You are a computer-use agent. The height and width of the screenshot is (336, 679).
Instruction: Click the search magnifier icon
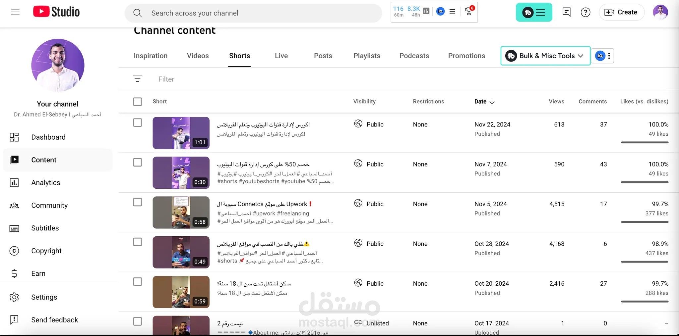137,13
